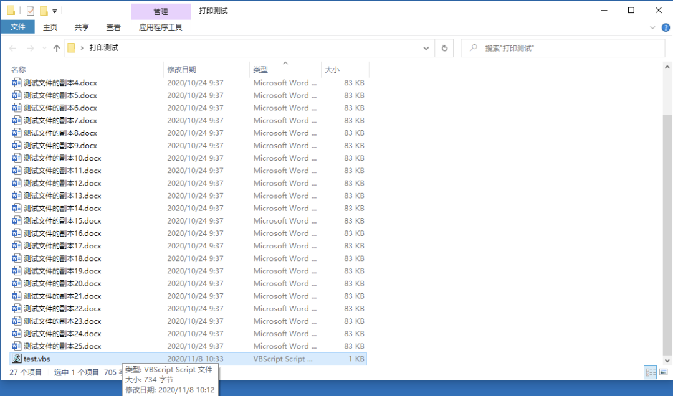This screenshot has height=396, width=673.
Task: Expand the ribbon with the chevron
Action: click(652, 27)
